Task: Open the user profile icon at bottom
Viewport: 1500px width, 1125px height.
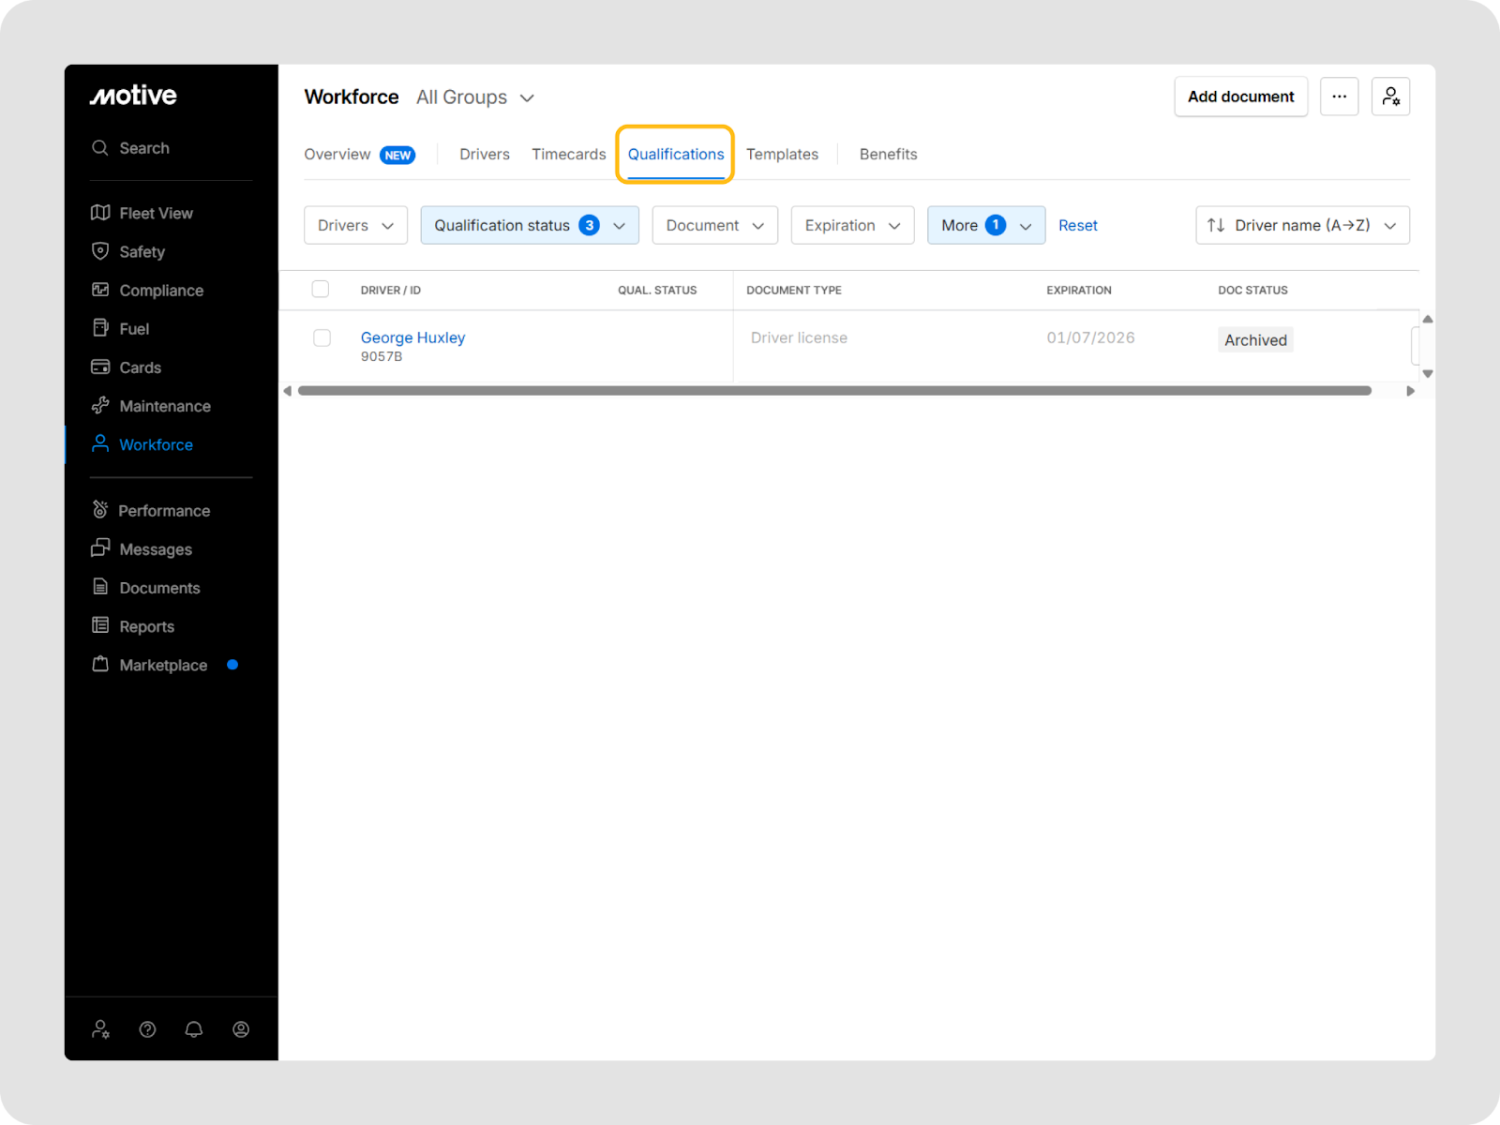Action: click(241, 1029)
